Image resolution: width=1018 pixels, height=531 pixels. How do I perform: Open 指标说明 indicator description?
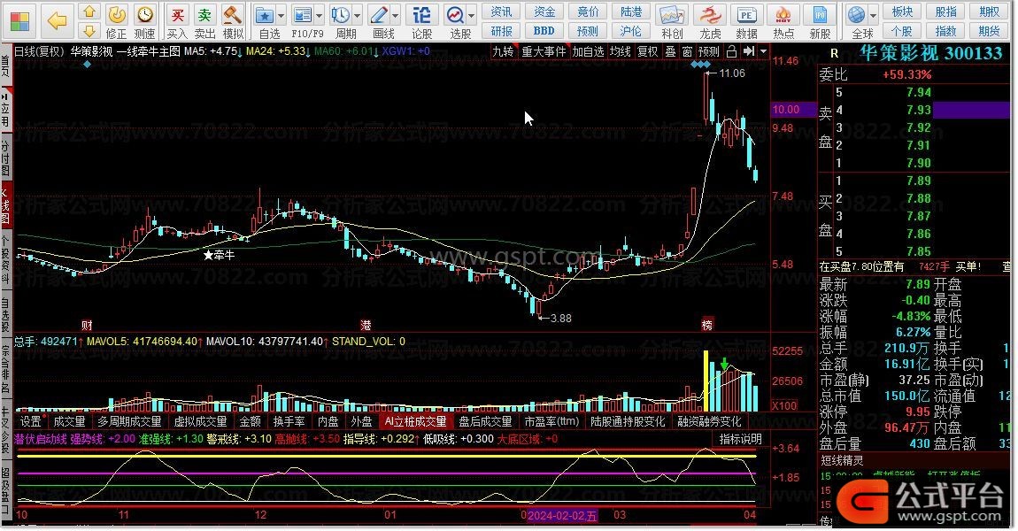740,439
